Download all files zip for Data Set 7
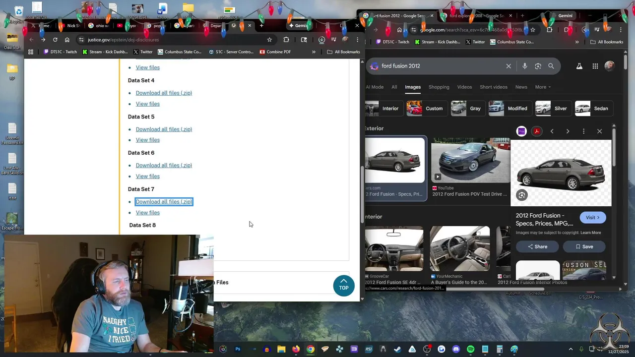This screenshot has height=357, width=635. (x=164, y=202)
